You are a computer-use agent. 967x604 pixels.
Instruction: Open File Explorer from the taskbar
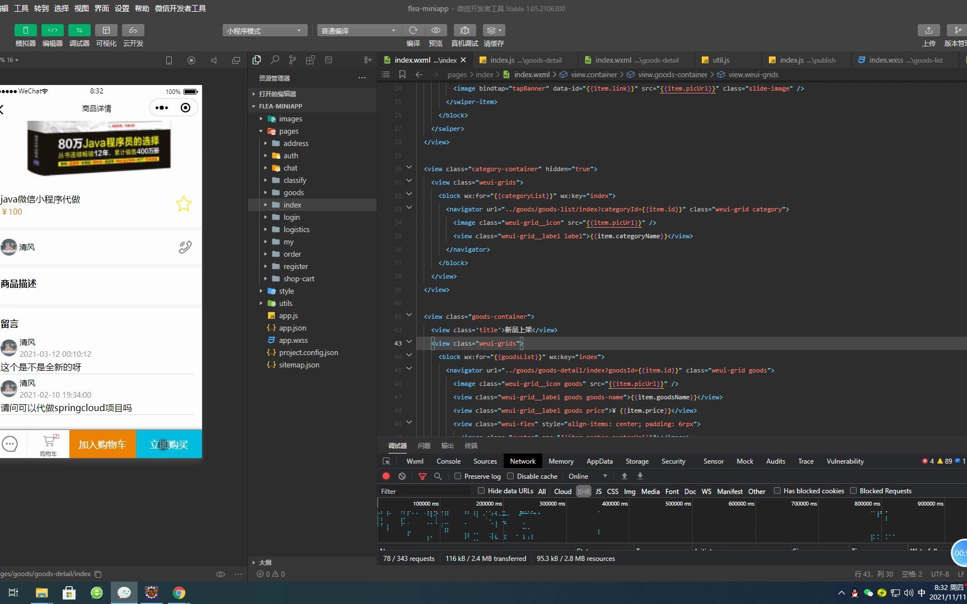pos(42,593)
